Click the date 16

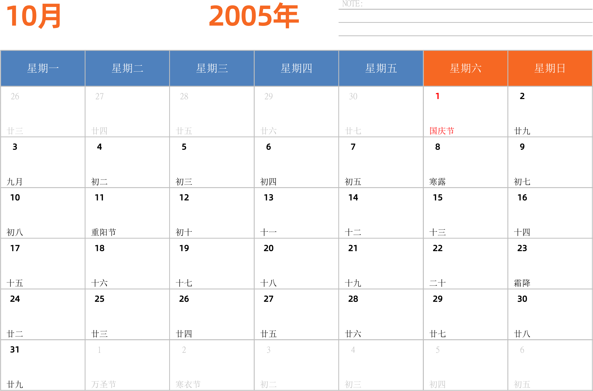click(522, 198)
